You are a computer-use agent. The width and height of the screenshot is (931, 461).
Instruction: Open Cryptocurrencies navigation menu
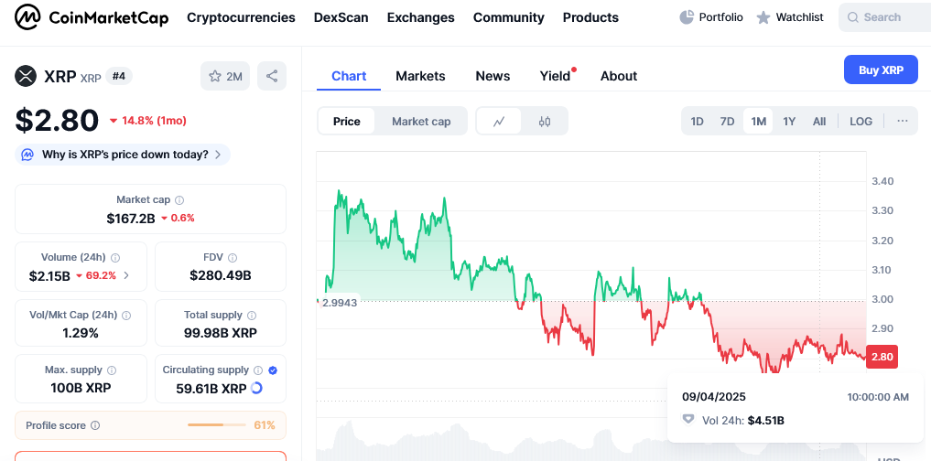(241, 17)
